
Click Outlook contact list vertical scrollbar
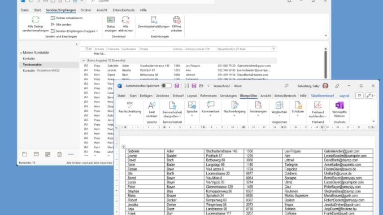click(x=325, y=64)
